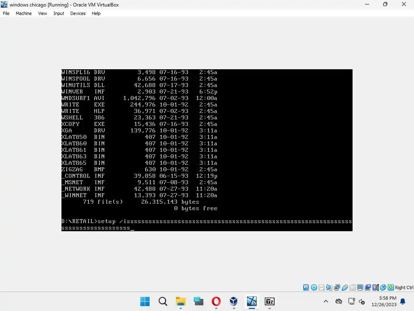
Task: Click the USB devices status icon
Action: point(344,288)
